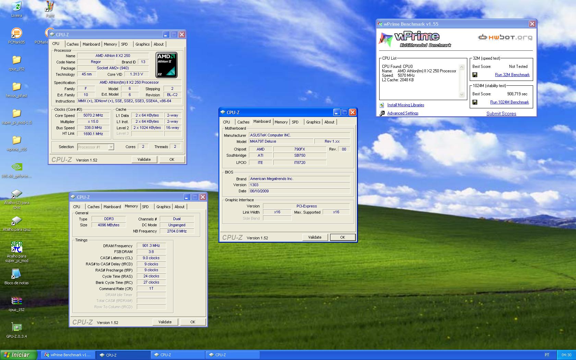Click the BIOS date 06/10/2009 field
576x360 pixels.
(x=299, y=191)
